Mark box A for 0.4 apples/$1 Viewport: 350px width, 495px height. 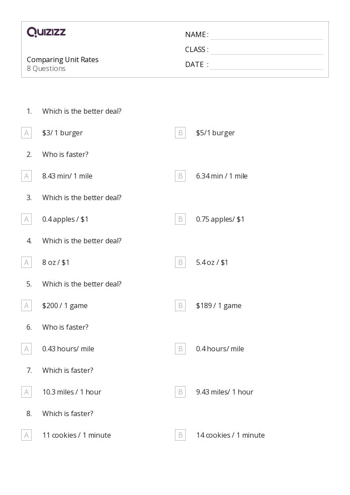(26, 219)
